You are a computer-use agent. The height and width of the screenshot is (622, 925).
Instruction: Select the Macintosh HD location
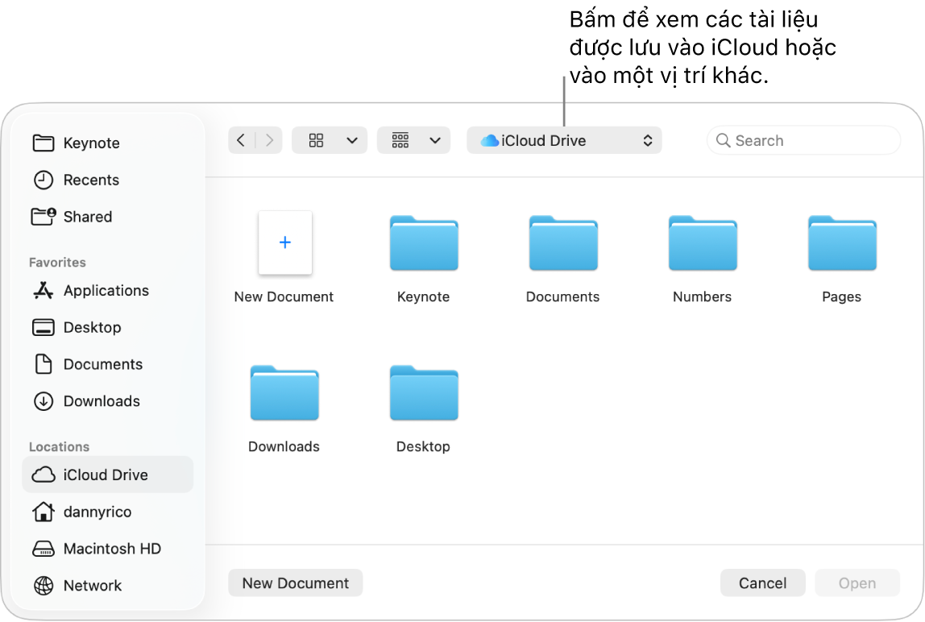(x=111, y=549)
